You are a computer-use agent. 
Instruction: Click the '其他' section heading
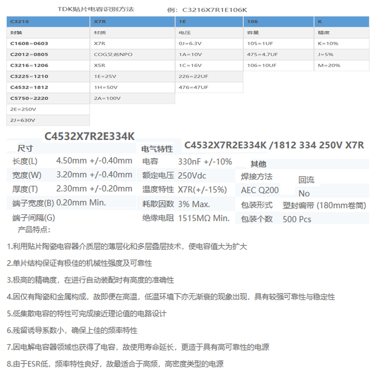tap(258, 164)
